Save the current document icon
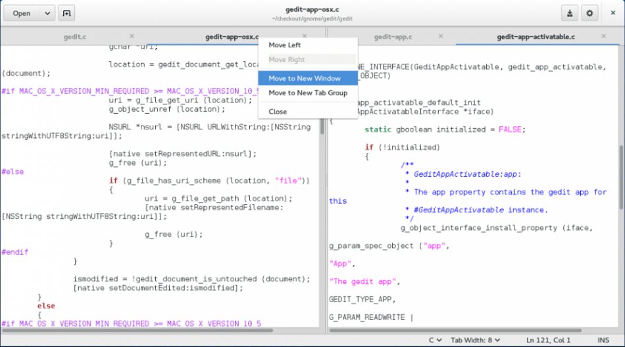625x347 pixels. [570, 13]
